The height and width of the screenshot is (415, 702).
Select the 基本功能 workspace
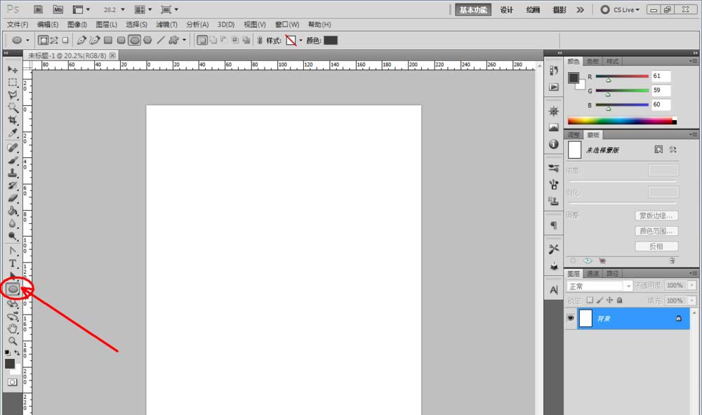pos(473,9)
